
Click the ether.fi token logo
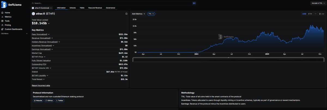click(x=34, y=14)
